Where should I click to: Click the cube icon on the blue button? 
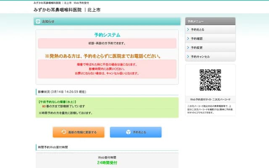(x=128, y=132)
